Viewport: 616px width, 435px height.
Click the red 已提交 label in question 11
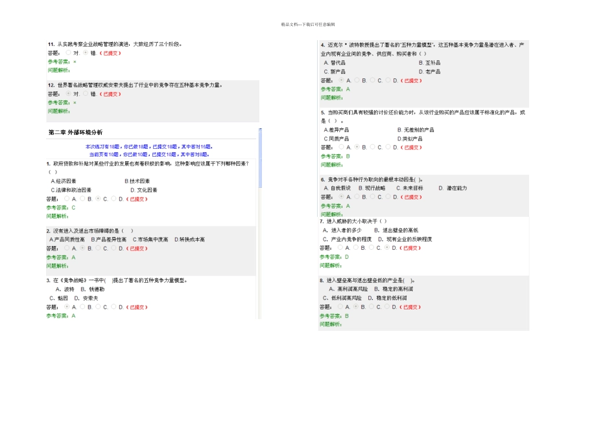pyautogui.click(x=110, y=53)
